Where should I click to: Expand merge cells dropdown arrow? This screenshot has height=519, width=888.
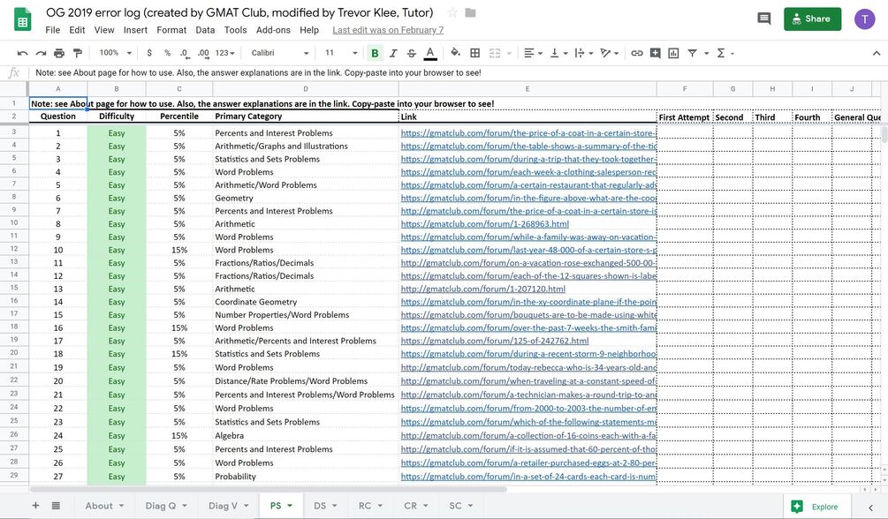pos(509,53)
